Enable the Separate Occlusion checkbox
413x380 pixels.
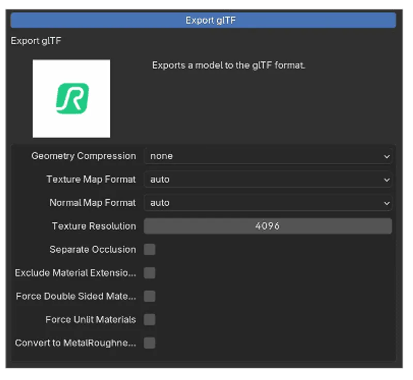pos(150,250)
